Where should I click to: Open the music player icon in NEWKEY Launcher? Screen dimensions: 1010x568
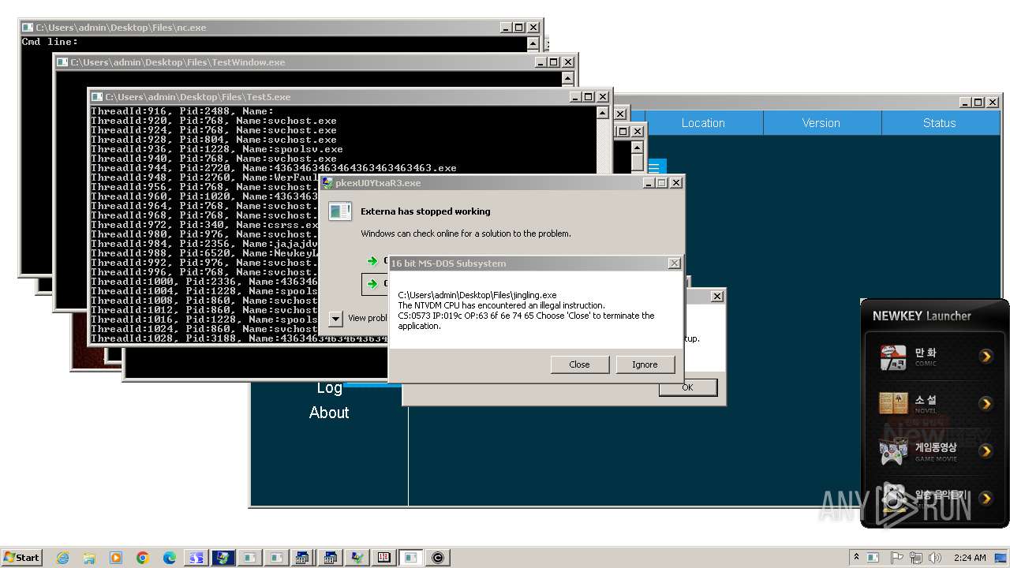tap(894, 497)
